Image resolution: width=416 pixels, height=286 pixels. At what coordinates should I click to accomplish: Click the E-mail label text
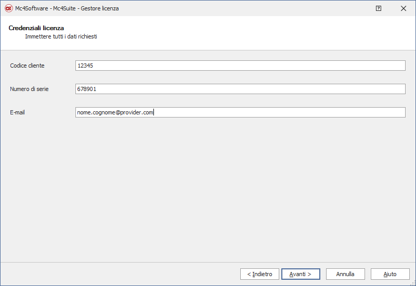[18, 112]
